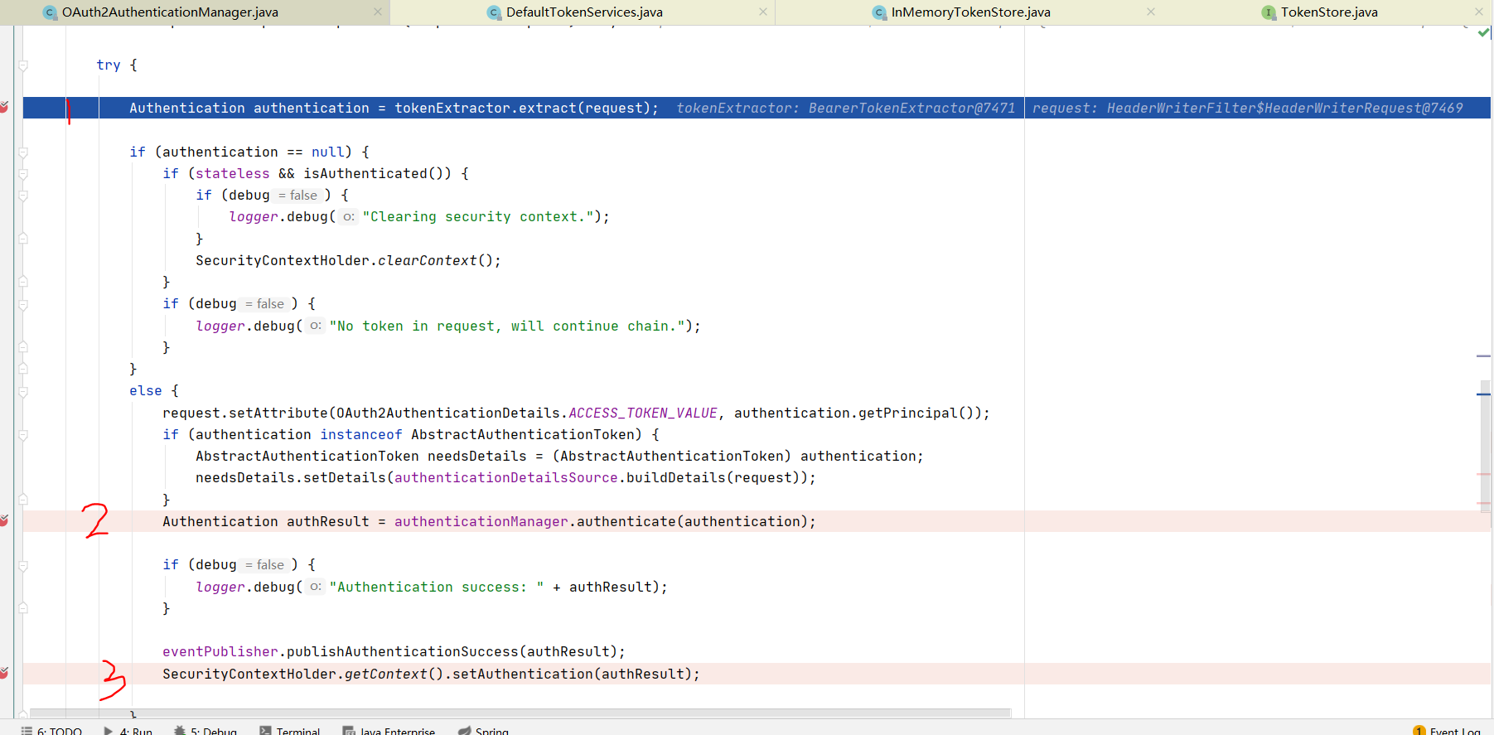Open the Run tool window
Viewport: 1494px width, 735px height.
(128, 731)
